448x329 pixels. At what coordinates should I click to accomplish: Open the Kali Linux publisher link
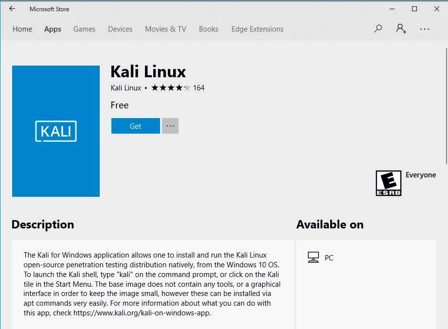[x=126, y=88]
